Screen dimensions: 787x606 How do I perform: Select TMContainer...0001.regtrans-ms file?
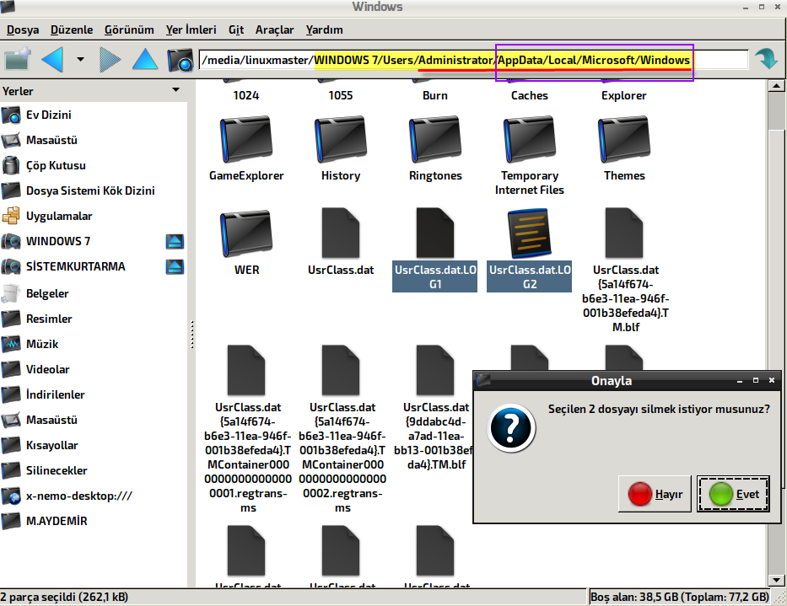click(x=246, y=370)
